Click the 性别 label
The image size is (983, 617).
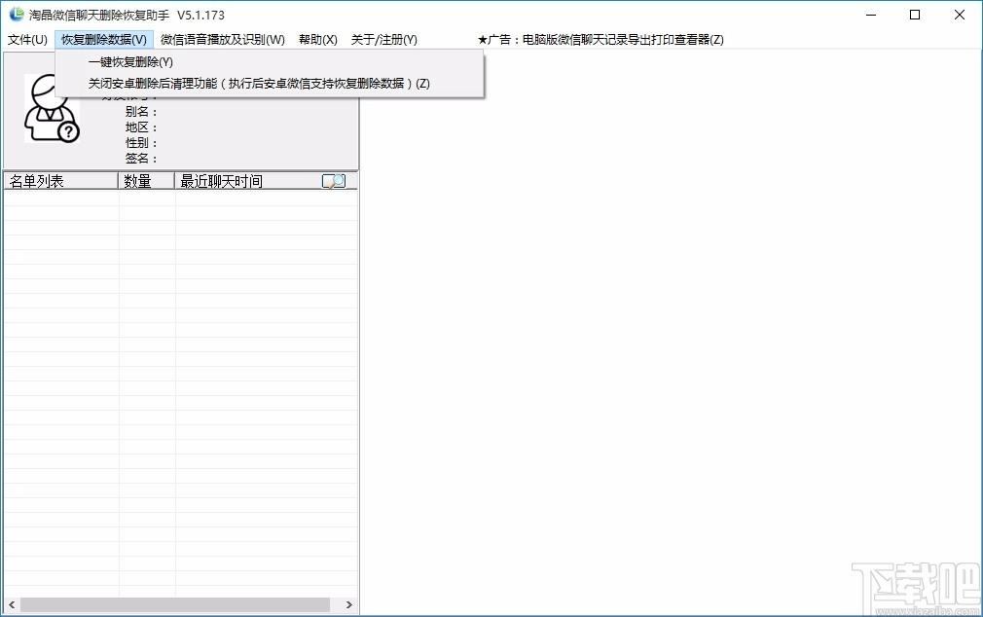click(x=141, y=143)
